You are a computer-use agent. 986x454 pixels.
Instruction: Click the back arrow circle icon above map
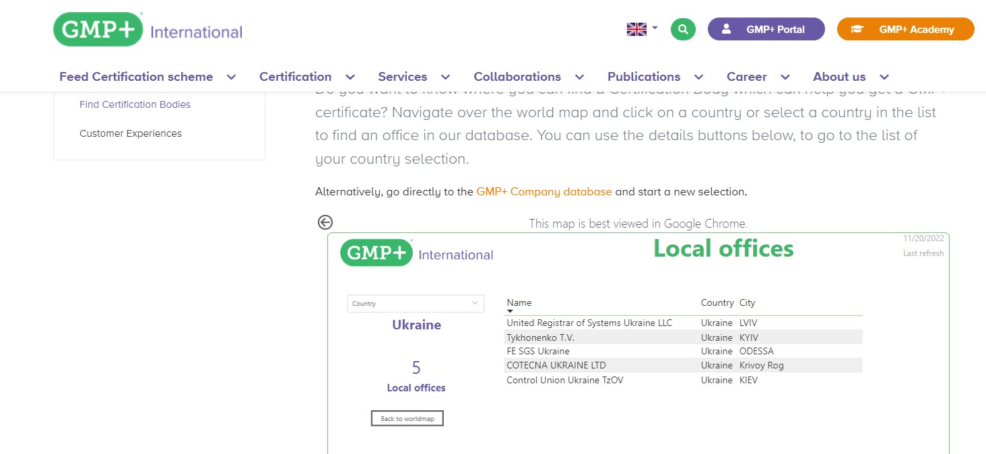[x=325, y=222]
